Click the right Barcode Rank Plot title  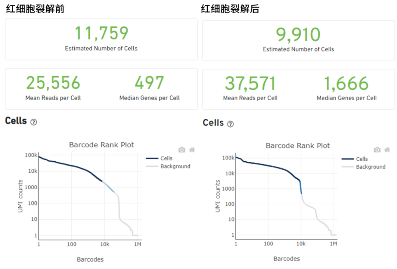[x=298, y=146]
